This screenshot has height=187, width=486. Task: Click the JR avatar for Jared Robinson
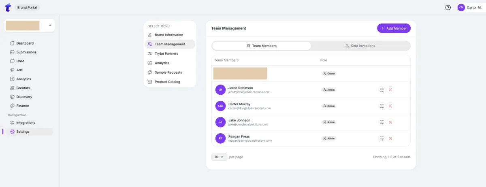coord(220,90)
